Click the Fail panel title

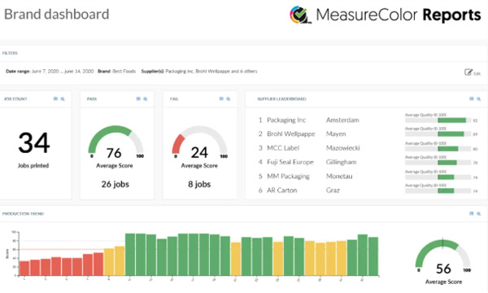(174, 99)
